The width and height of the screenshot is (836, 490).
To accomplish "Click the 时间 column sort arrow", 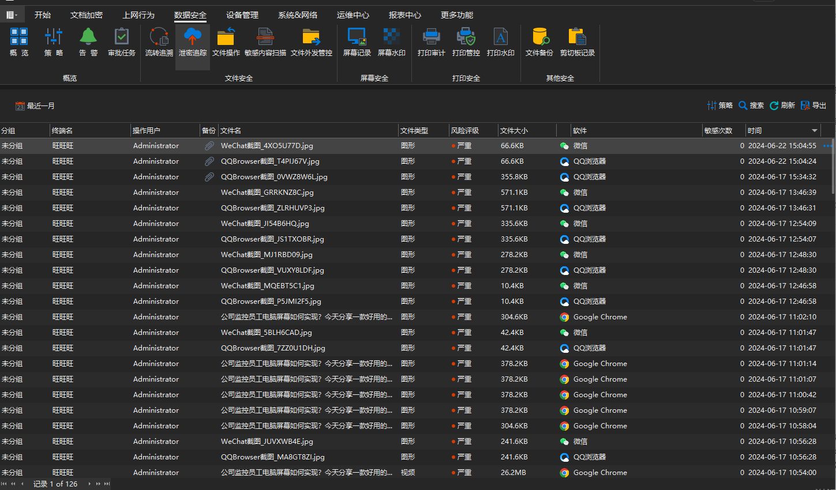I will tap(815, 131).
